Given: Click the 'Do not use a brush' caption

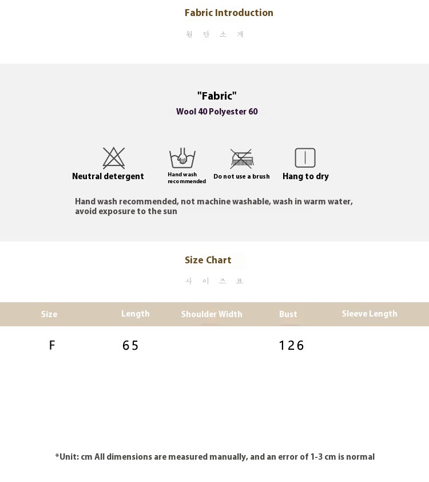Looking at the screenshot, I should 241,176.
